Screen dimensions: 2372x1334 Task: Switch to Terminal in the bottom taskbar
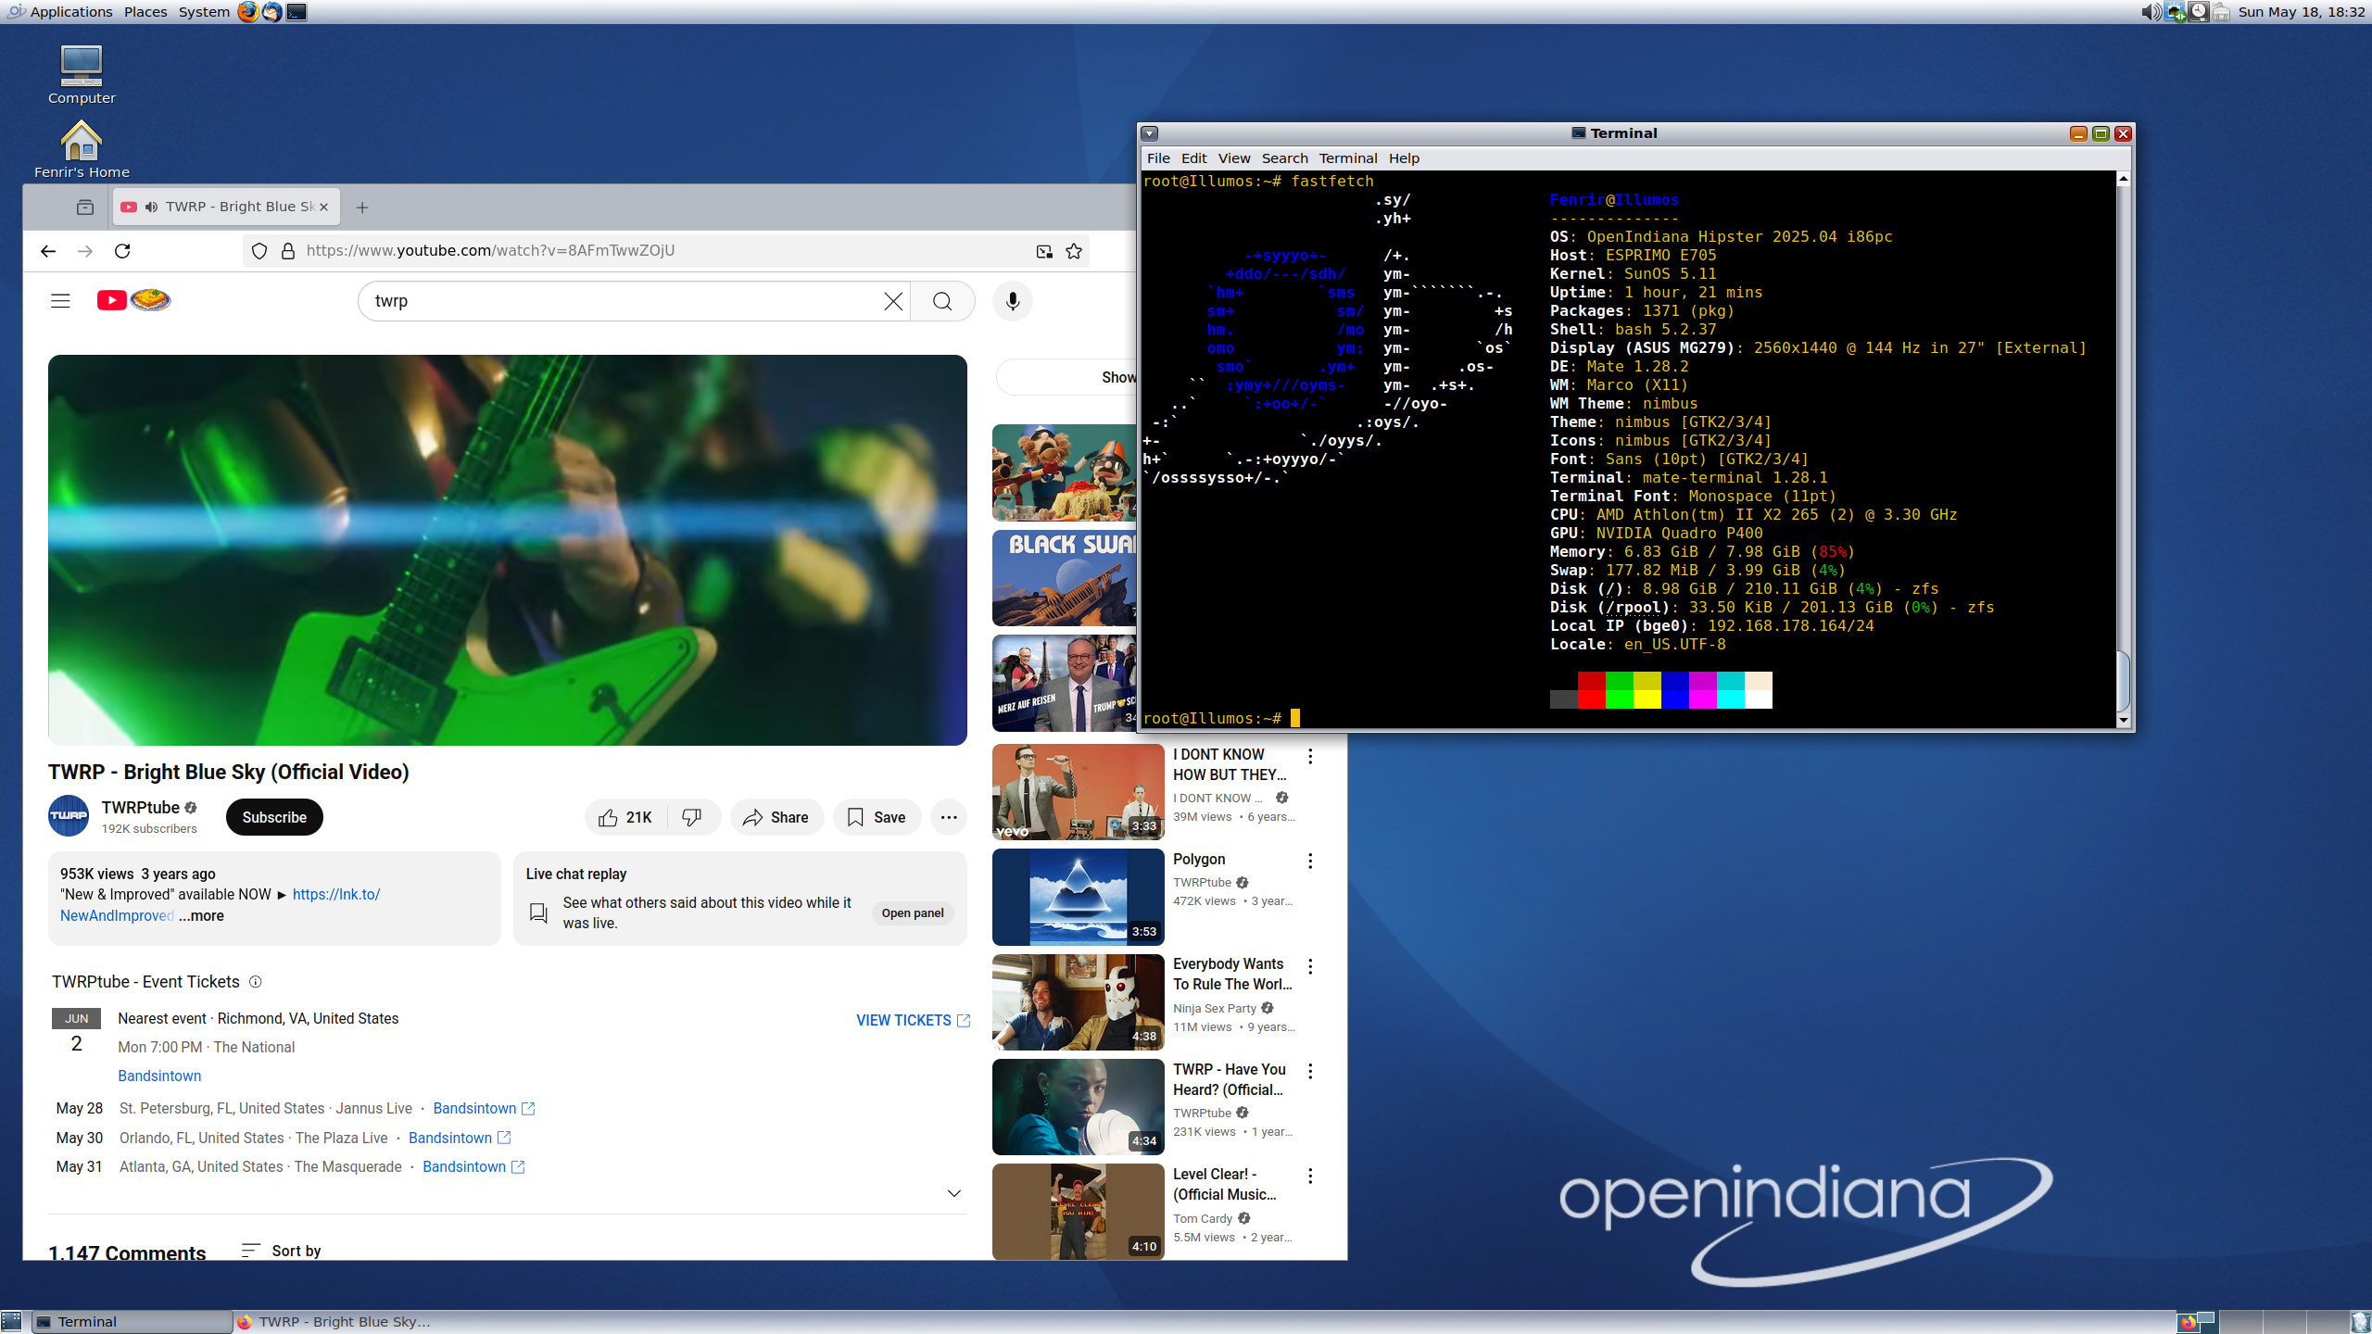coord(132,1322)
